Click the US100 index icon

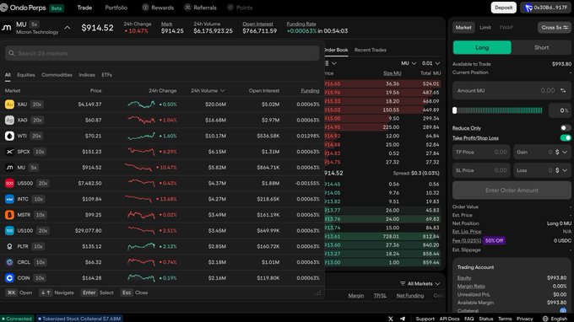(x=9, y=231)
